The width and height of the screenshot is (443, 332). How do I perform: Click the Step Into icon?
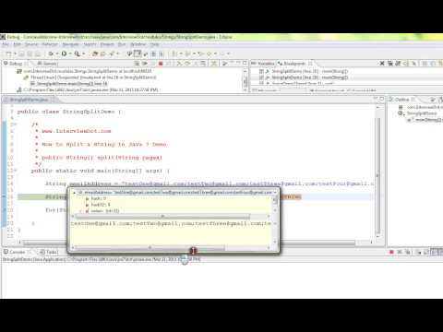(179, 64)
